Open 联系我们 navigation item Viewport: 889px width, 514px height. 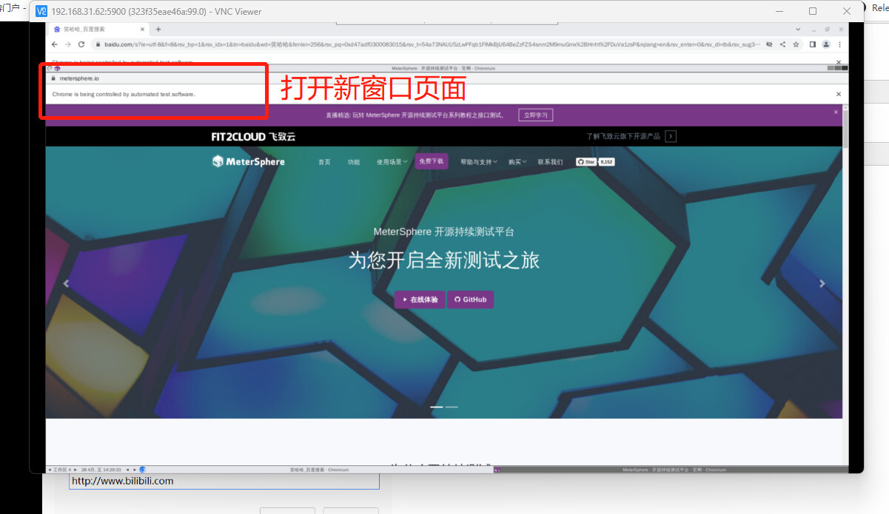(550, 162)
